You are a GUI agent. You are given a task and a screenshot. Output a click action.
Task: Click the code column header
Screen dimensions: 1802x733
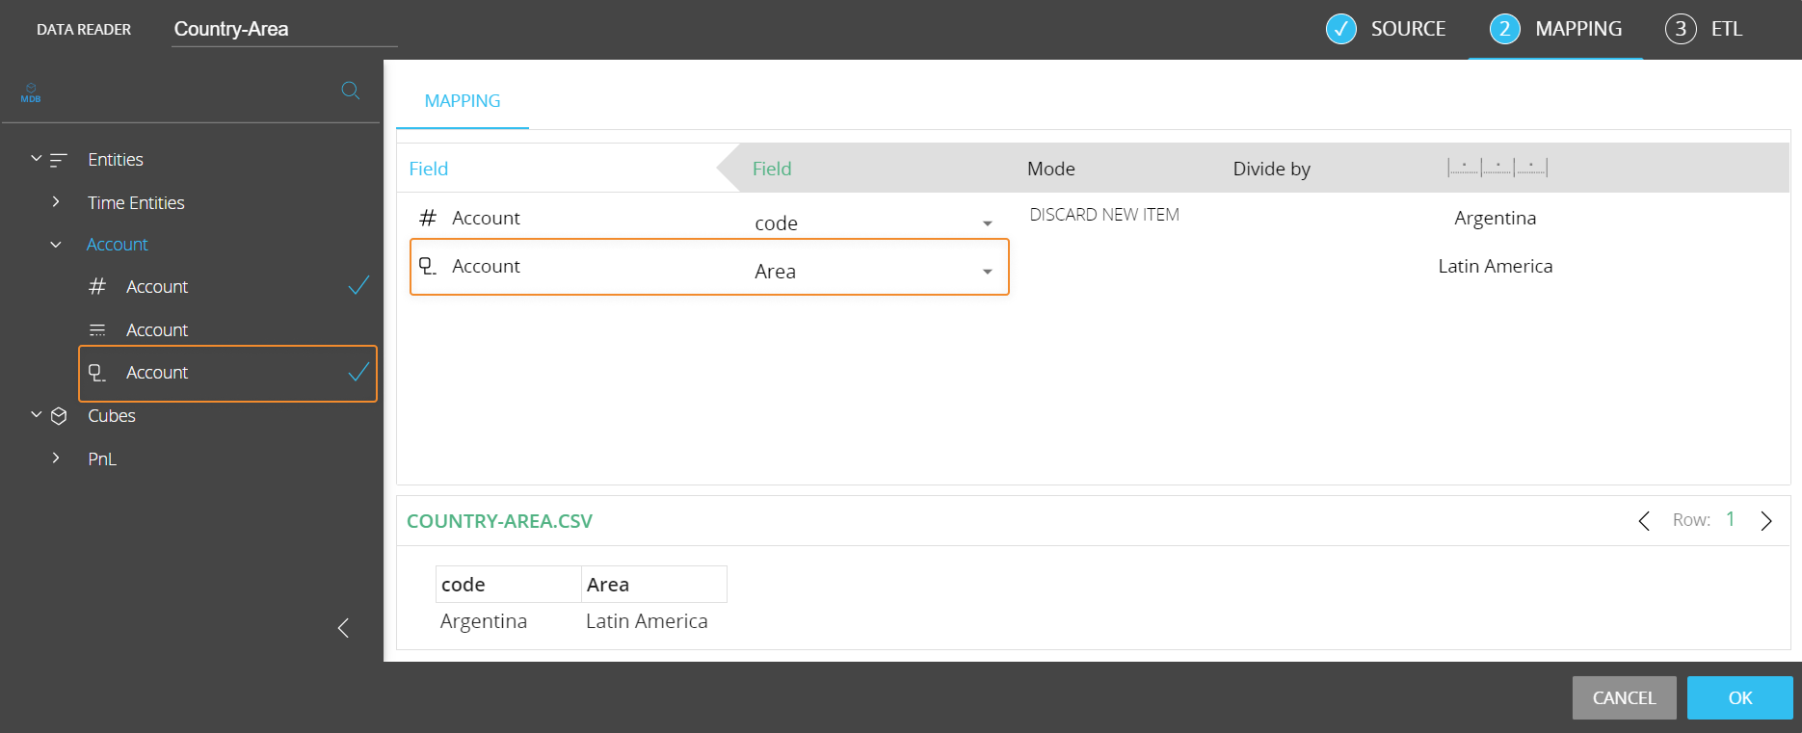(x=509, y=585)
